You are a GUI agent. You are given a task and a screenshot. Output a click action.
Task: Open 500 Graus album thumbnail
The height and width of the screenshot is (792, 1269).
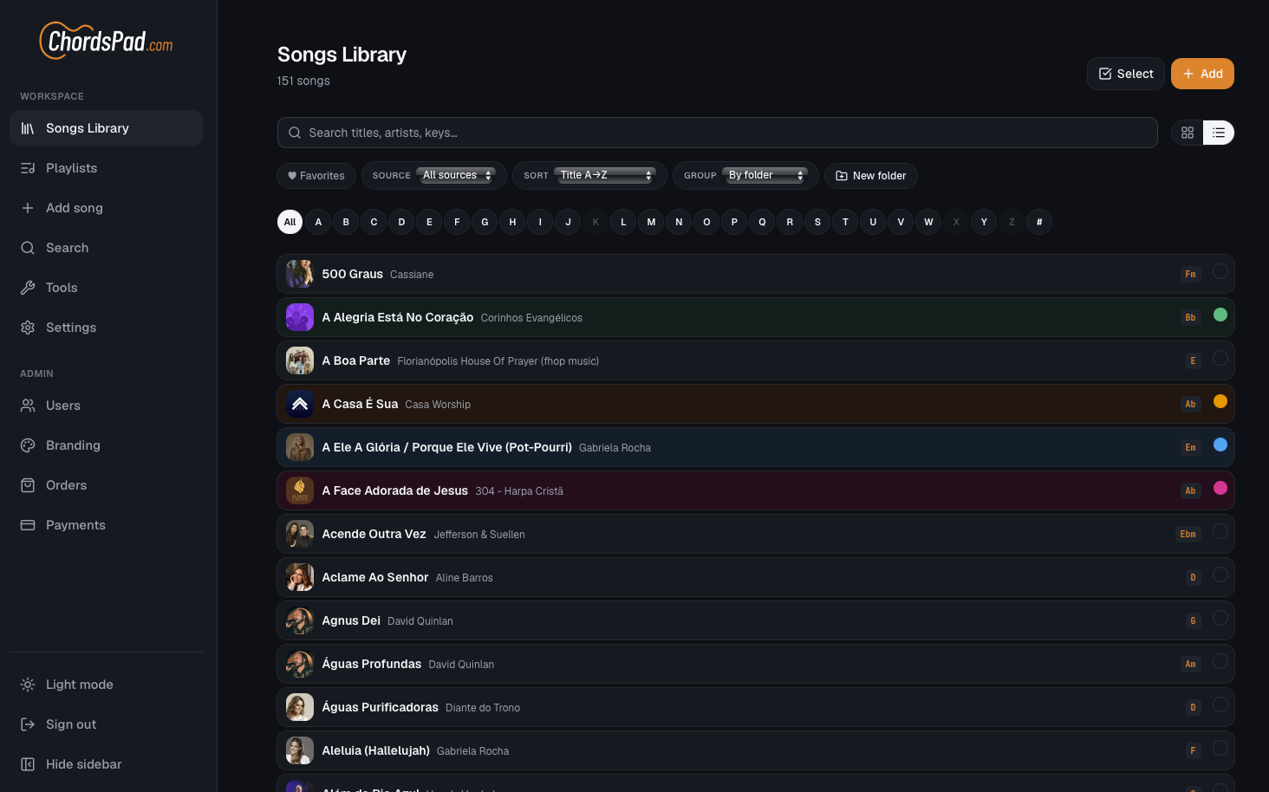(300, 274)
